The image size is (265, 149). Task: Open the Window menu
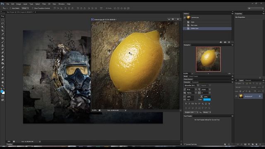(x=61, y=4)
